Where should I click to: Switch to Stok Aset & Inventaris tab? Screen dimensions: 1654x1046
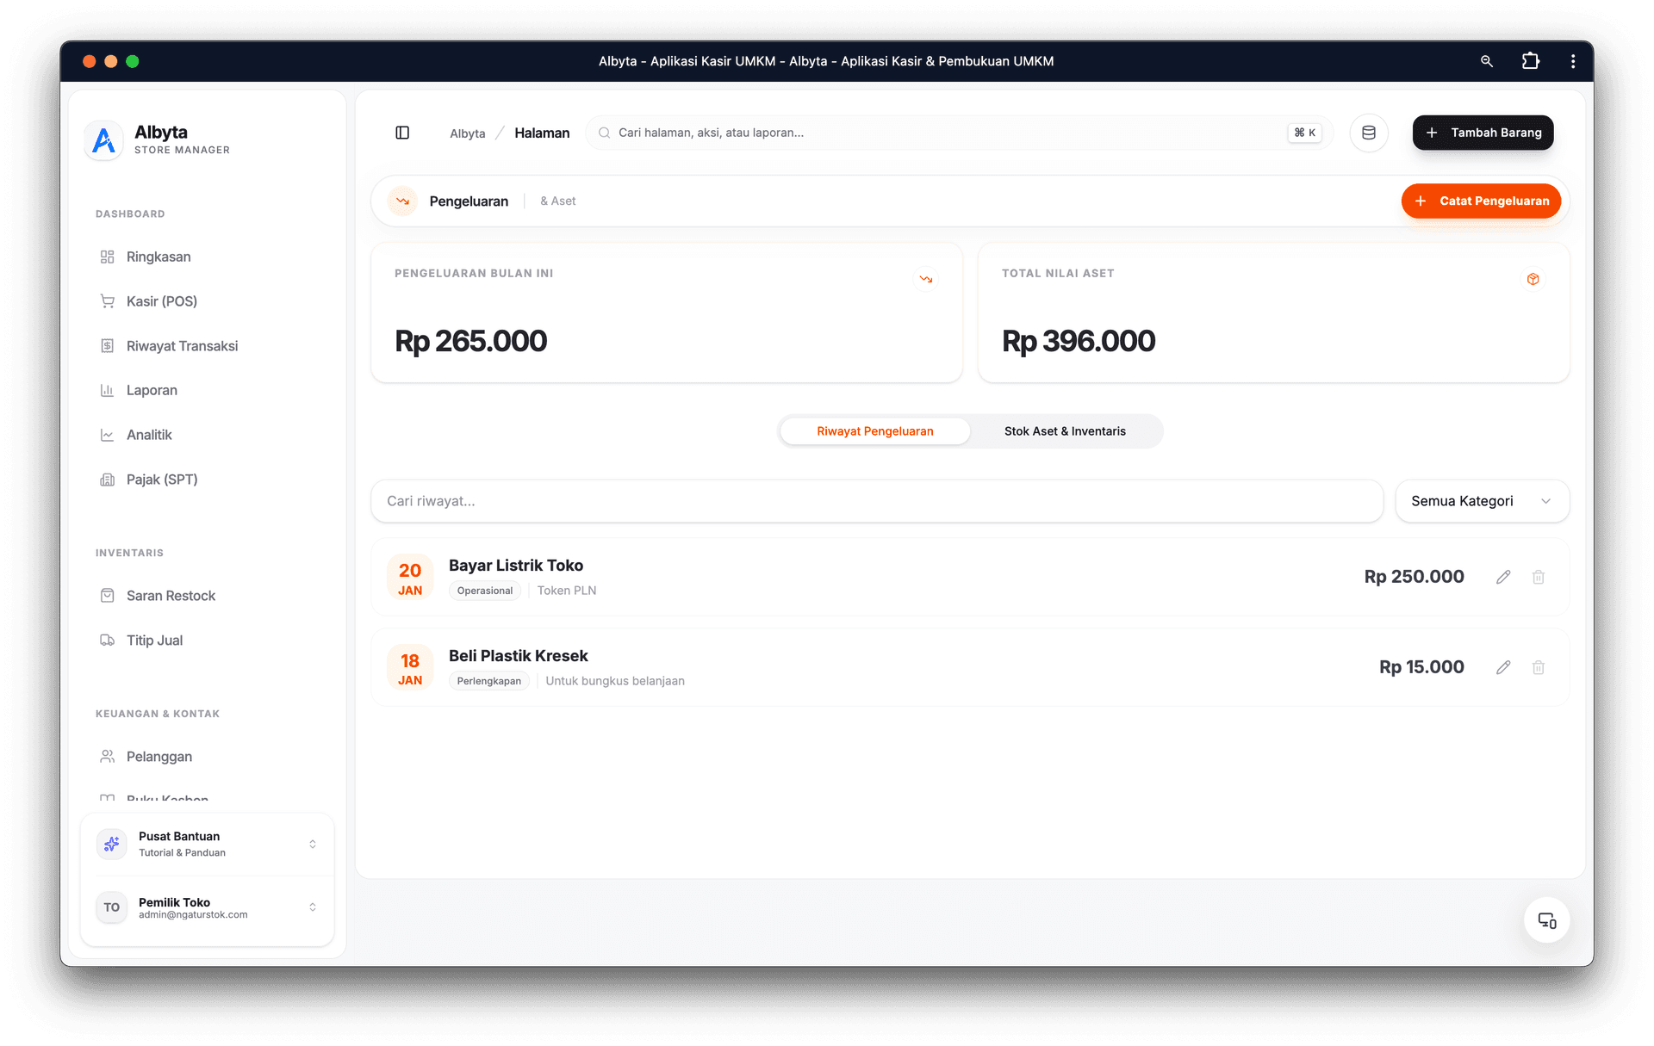[x=1064, y=431]
